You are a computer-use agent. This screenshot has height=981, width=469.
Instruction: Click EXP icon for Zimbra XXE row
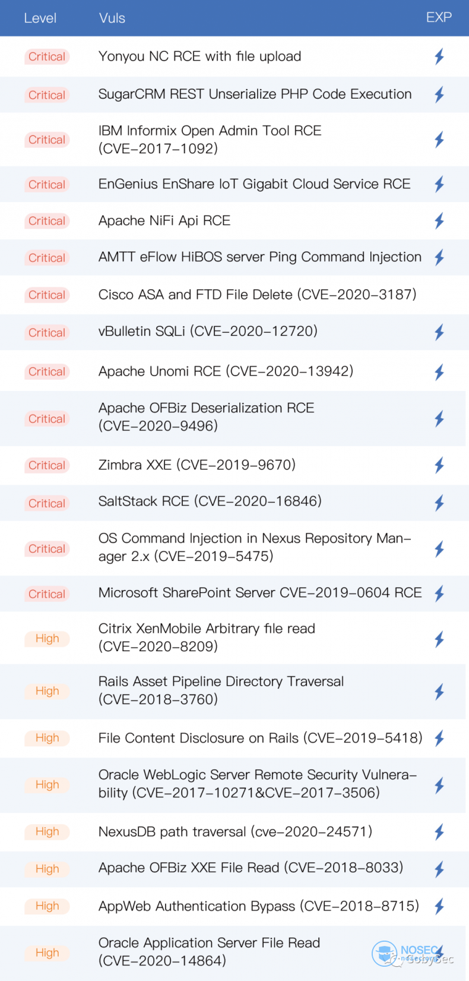click(439, 465)
